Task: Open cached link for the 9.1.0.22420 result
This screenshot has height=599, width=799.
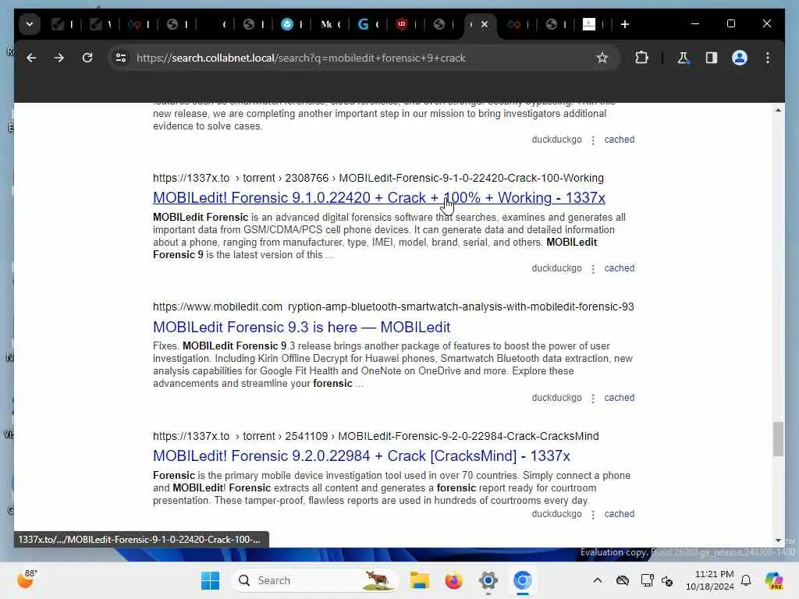Action: [x=619, y=268]
